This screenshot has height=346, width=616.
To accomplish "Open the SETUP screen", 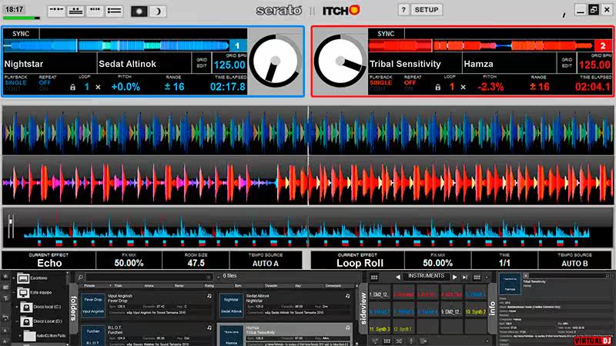I will coord(427,10).
